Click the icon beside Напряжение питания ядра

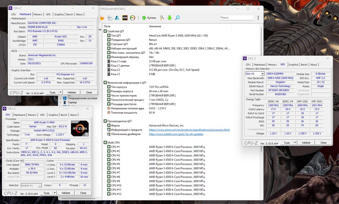(109, 108)
